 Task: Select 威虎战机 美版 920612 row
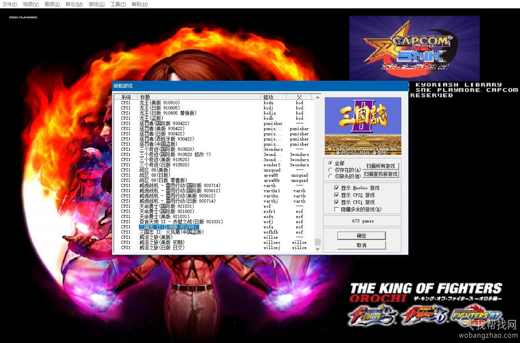click(x=214, y=196)
